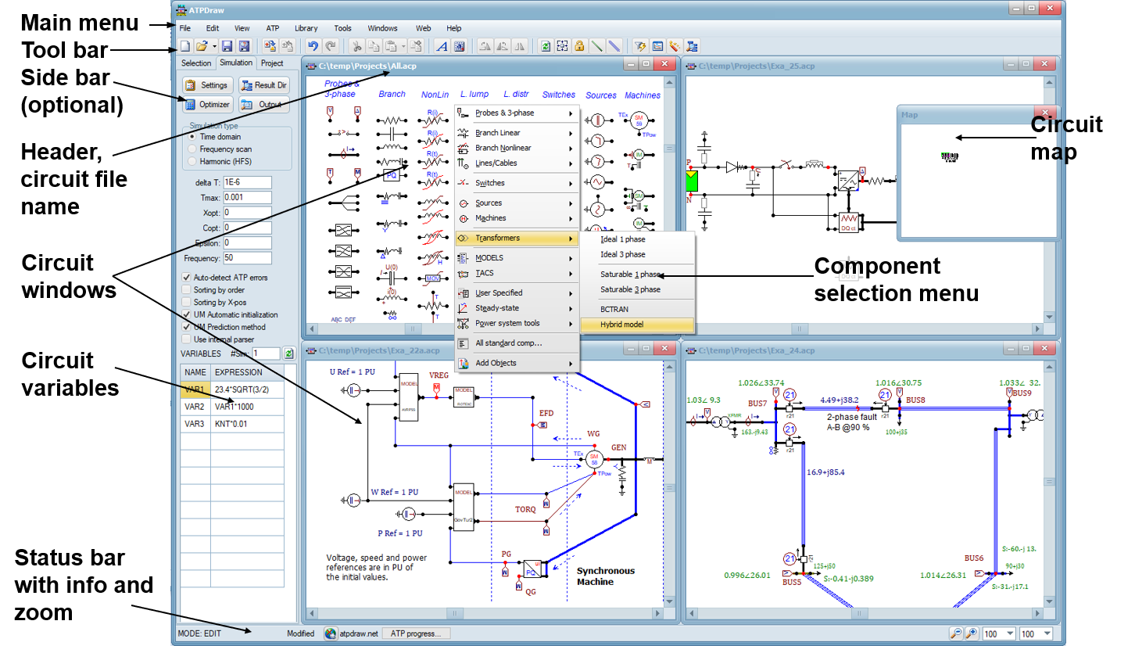This screenshot has width=1135, height=646.
Task: Expand the MODELS submenu
Action: click(x=517, y=257)
